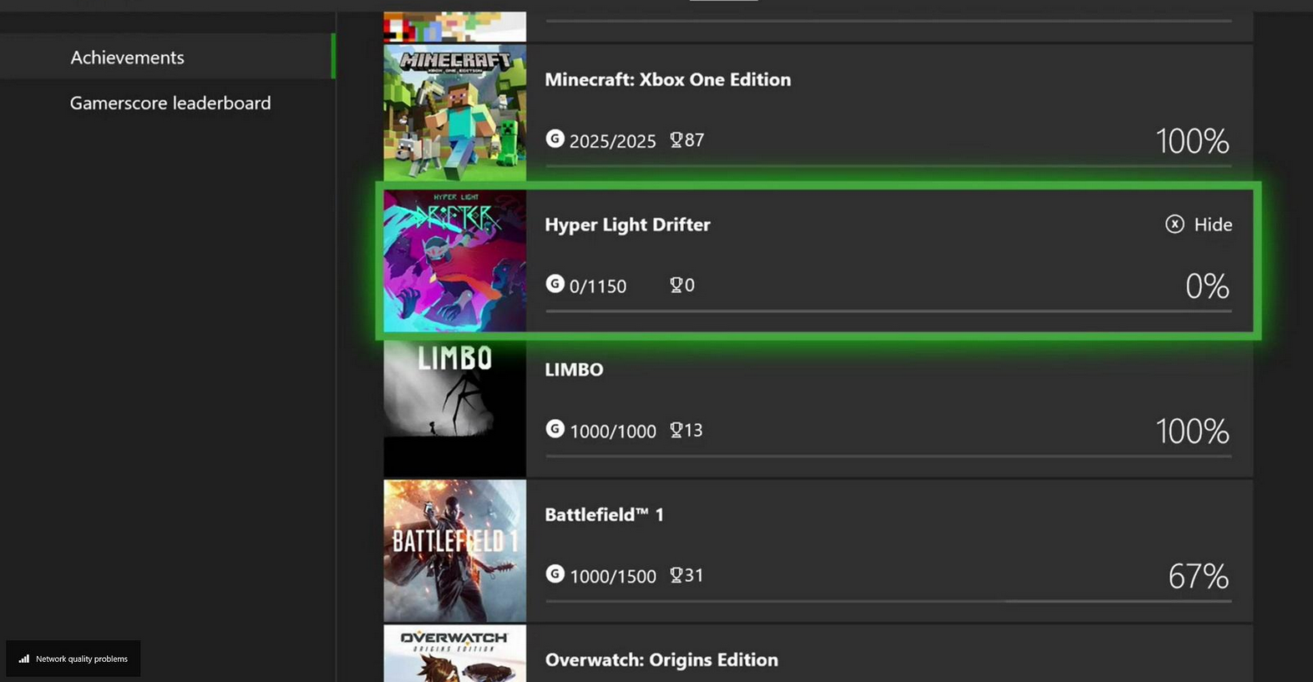The width and height of the screenshot is (1313, 682).
Task: Select the Minecraft cover thumbnail
Action: 454,113
